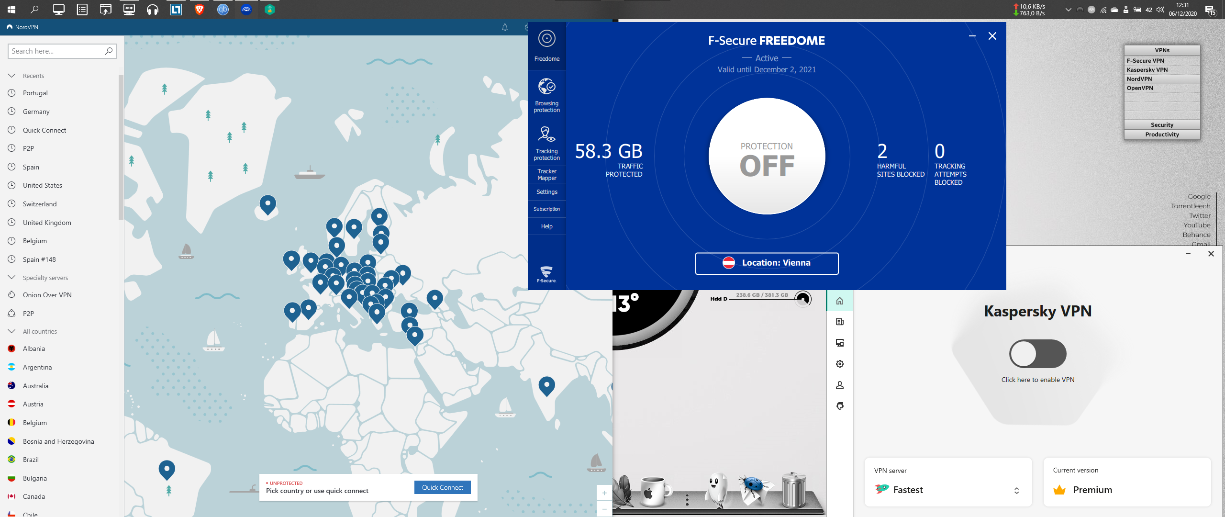Viewport: 1225px width, 517px height.
Task: Open NordVPN notifications bell
Action: (504, 27)
